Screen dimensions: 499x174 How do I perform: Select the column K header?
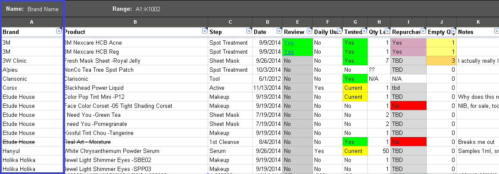(x=477, y=22)
